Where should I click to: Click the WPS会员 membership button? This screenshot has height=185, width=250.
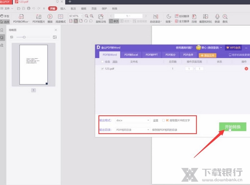pos(233,47)
